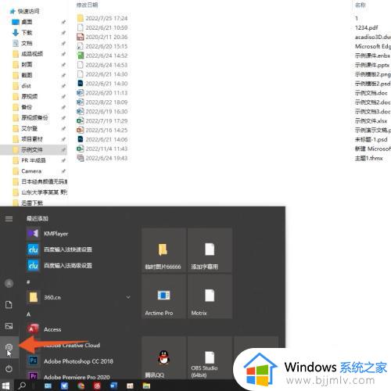The height and width of the screenshot is (391, 391).
Task: Open the PR 半成品 folder
Action: pos(34,160)
